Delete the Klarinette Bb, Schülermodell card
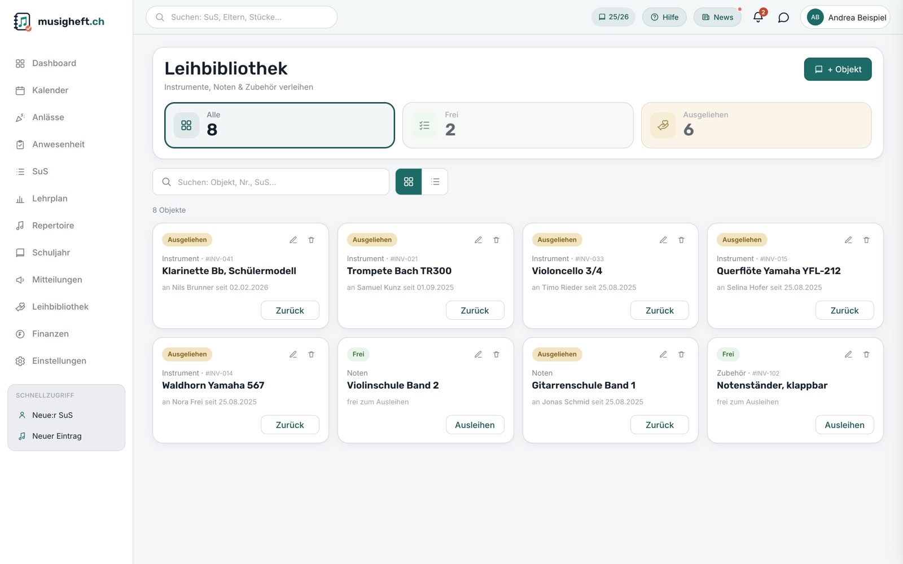Screen dimensions: 903x564 click(x=311, y=240)
